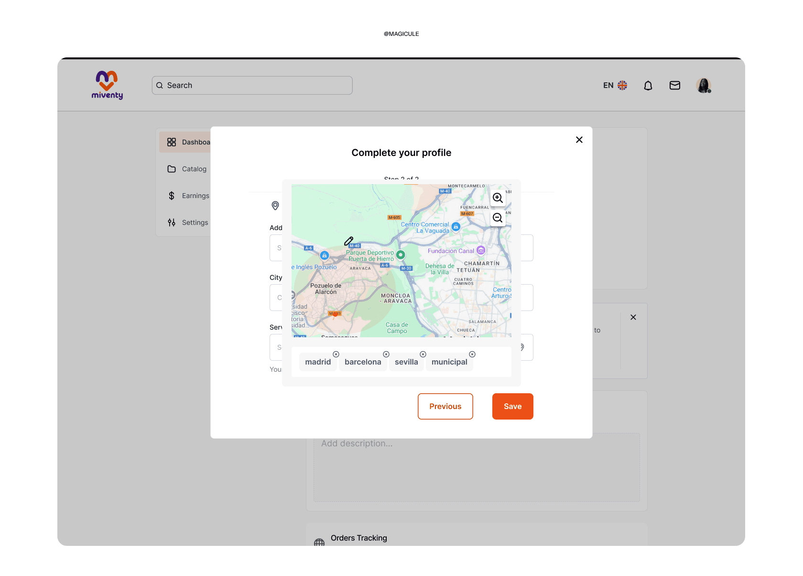Click the globe icon beside Orders Tracking
803x576 pixels.
pyautogui.click(x=319, y=543)
